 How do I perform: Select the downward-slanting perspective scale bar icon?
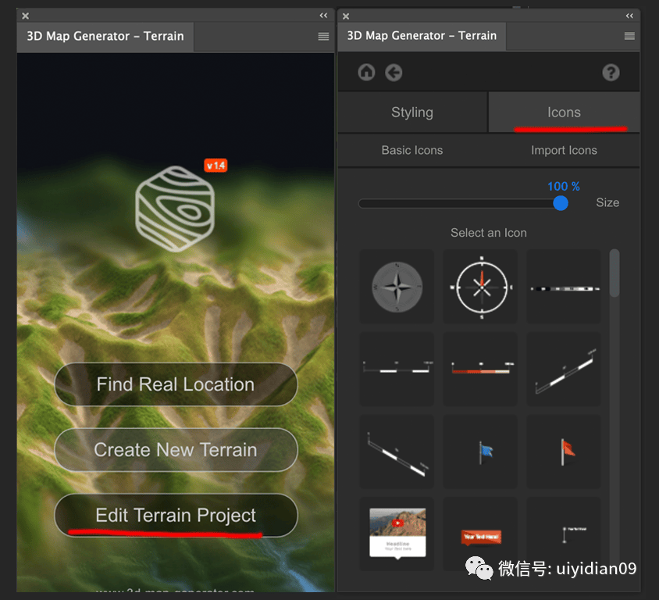point(397,452)
